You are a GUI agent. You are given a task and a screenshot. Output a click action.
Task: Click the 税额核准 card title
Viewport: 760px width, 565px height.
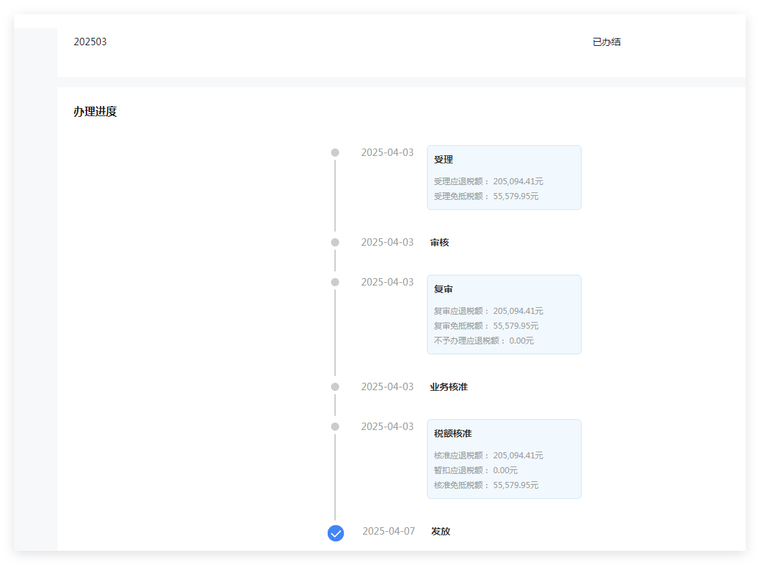pos(453,433)
